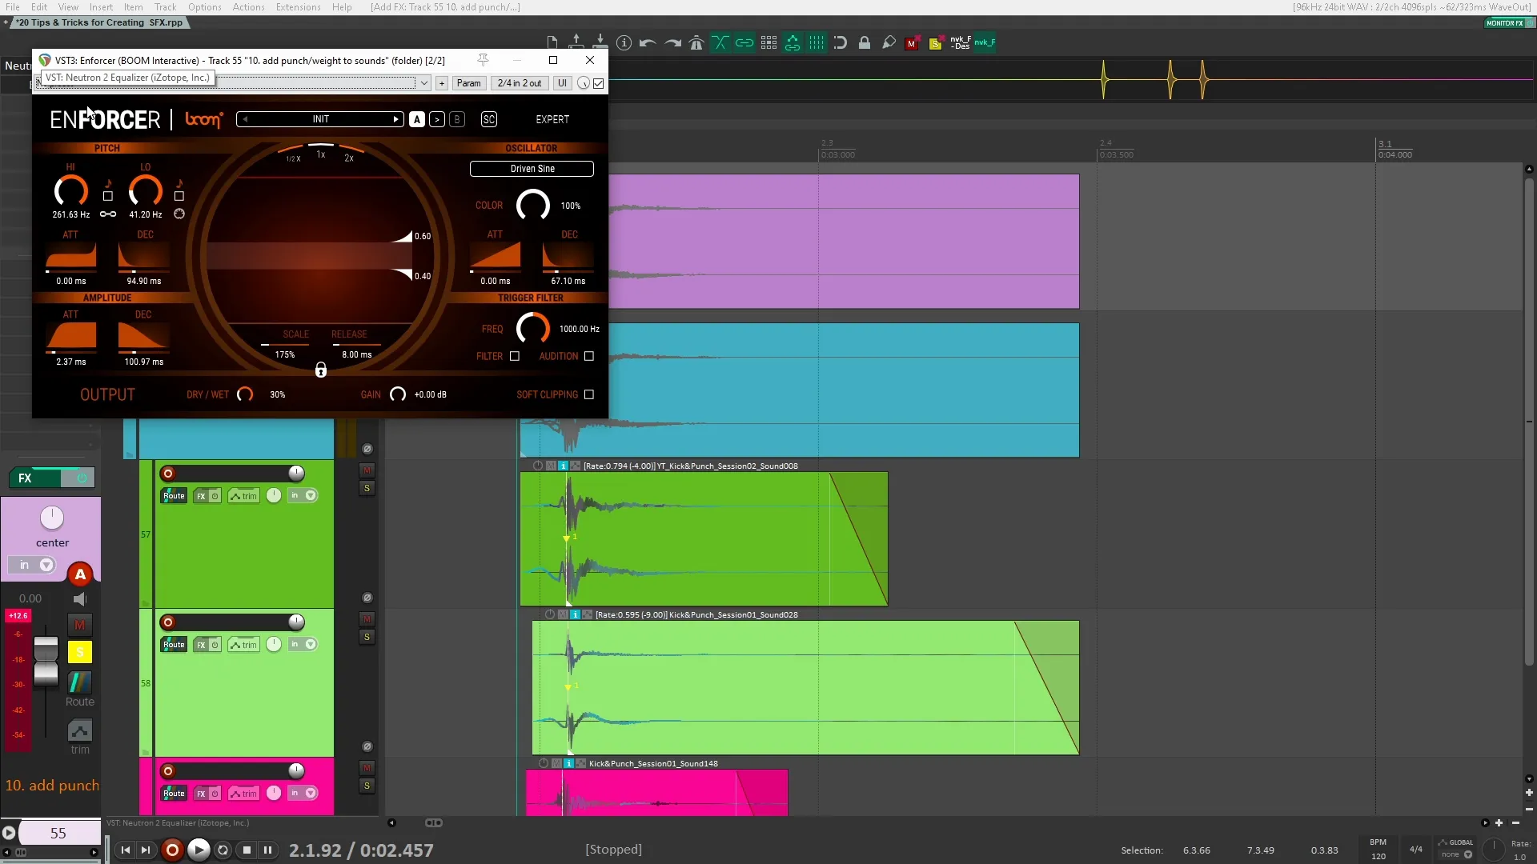Click the nvk_F-Des toolbar button
The width and height of the screenshot is (1537, 864).
(x=961, y=43)
